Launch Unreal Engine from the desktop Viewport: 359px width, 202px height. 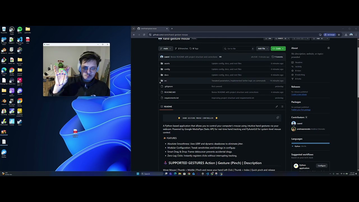pos(12,30)
